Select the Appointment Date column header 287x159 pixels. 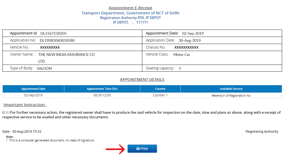pos(33,89)
